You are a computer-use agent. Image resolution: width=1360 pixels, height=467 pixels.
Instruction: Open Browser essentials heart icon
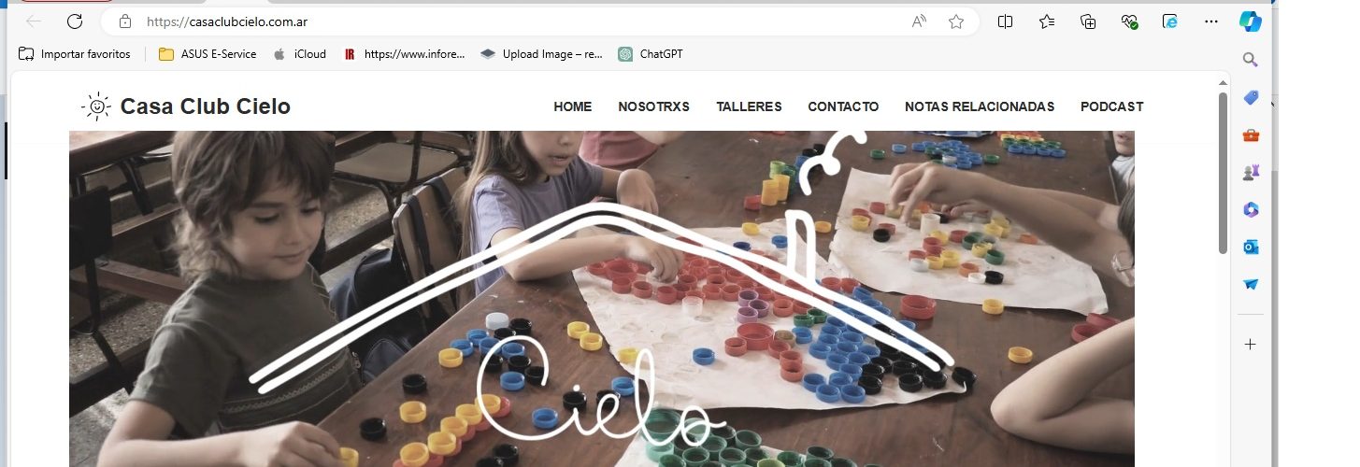pyautogui.click(x=1129, y=21)
